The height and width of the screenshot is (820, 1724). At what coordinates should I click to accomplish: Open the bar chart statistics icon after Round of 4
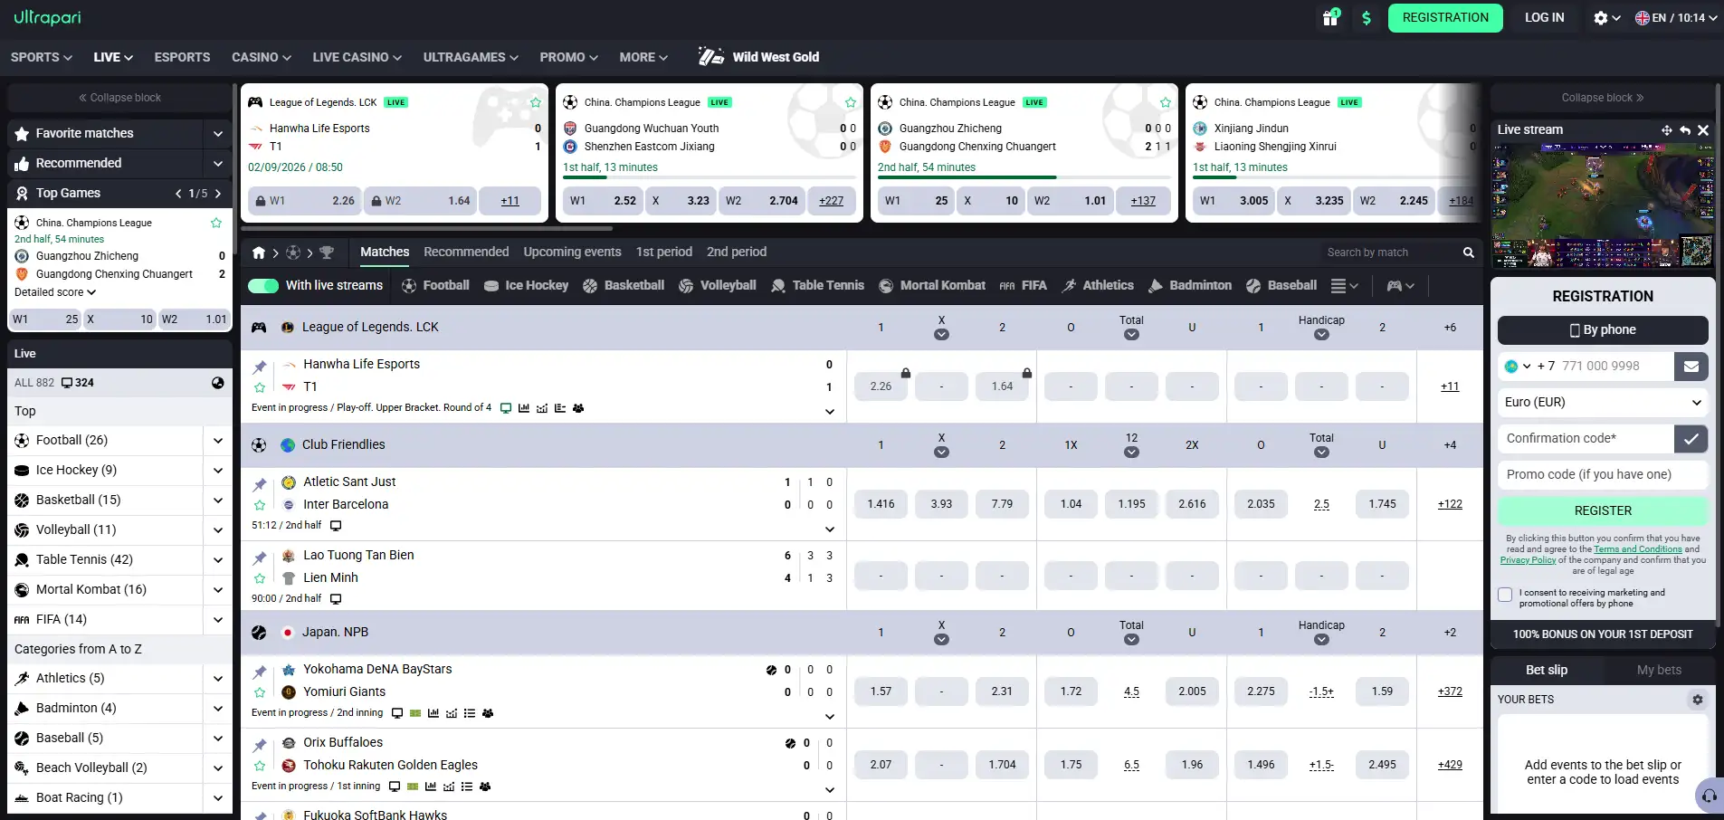tap(524, 408)
